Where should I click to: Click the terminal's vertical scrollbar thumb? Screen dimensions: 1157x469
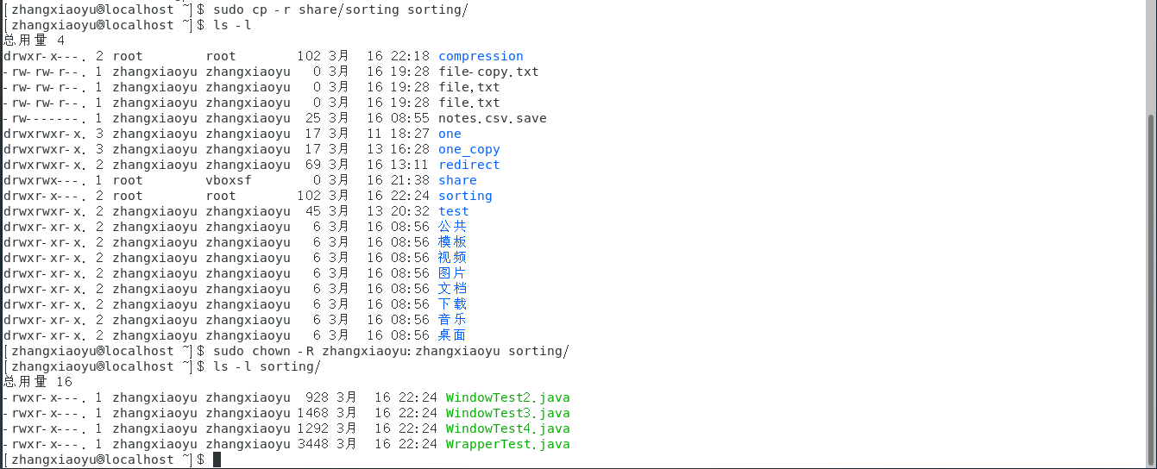pos(1151,285)
